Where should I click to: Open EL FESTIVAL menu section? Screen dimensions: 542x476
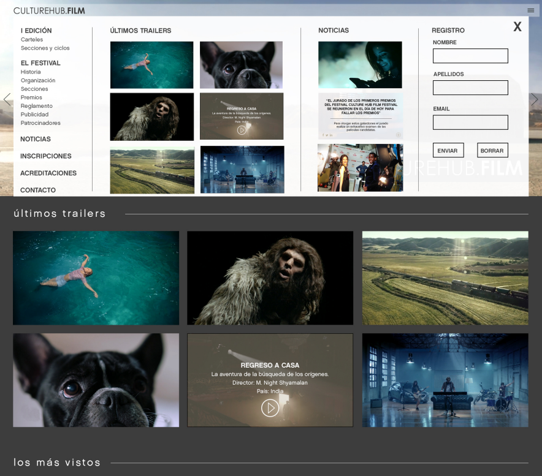(x=40, y=63)
